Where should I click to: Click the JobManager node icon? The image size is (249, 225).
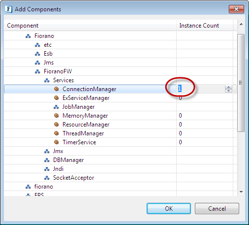click(x=56, y=107)
